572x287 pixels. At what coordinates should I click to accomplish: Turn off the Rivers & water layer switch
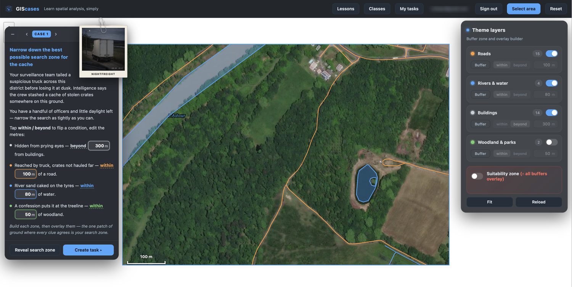pyautogui.click(x=551, y=83)
